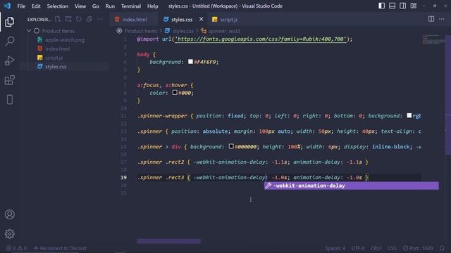Click the VS Code logo icon
This screenshot has width=451, height=253.
[7, 6]
